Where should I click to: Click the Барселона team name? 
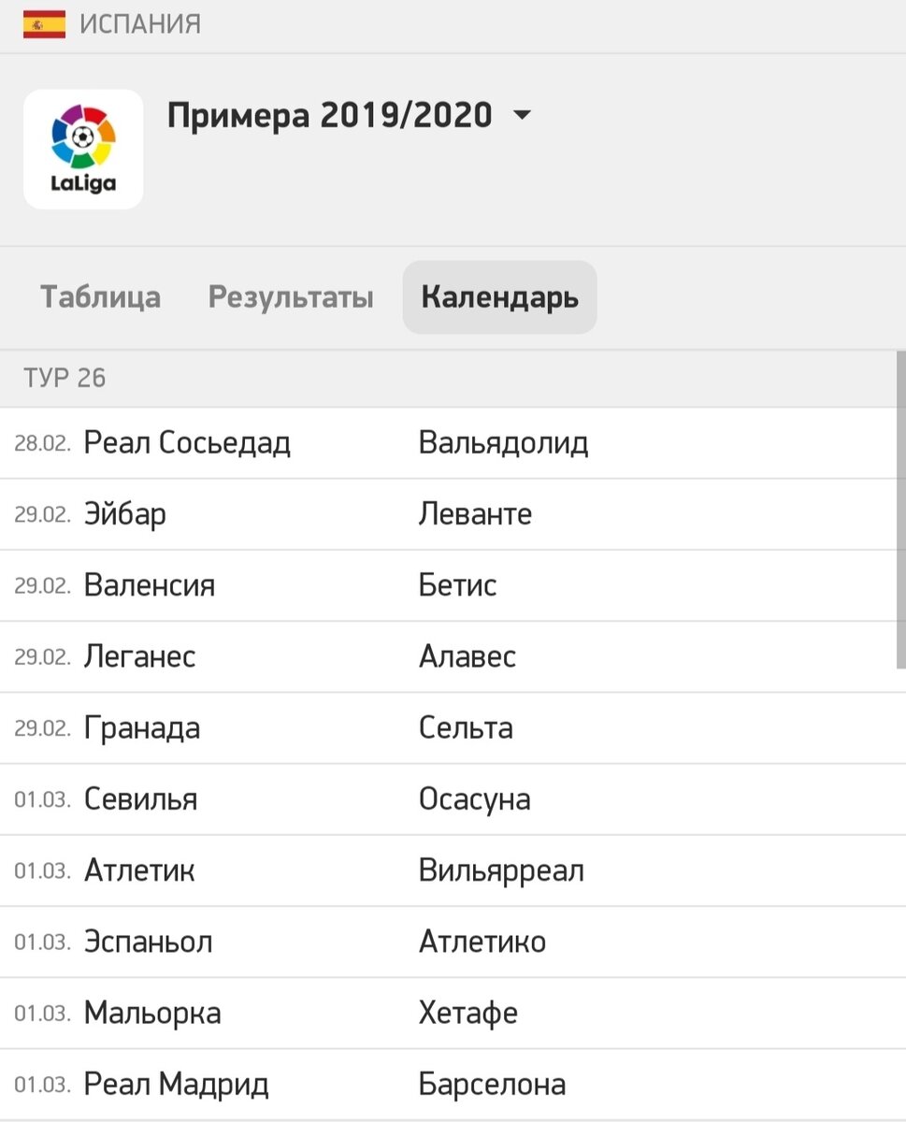[x=493, y=1085]
